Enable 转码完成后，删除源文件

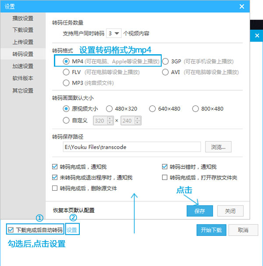[x=55, y=188]
